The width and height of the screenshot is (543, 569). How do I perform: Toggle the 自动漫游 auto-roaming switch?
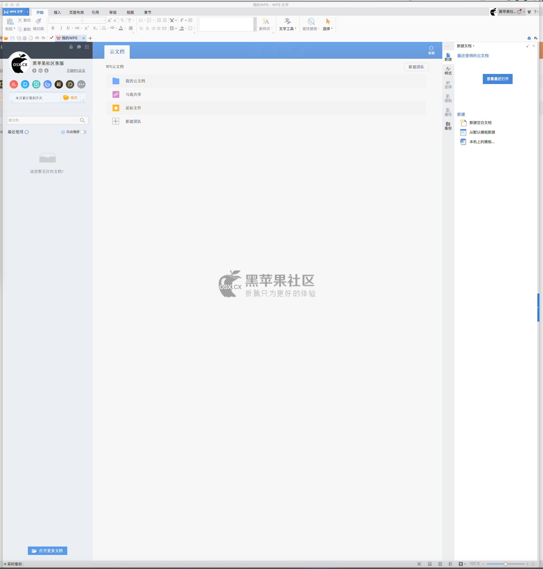pyautogui.click(x=84, y=132)
